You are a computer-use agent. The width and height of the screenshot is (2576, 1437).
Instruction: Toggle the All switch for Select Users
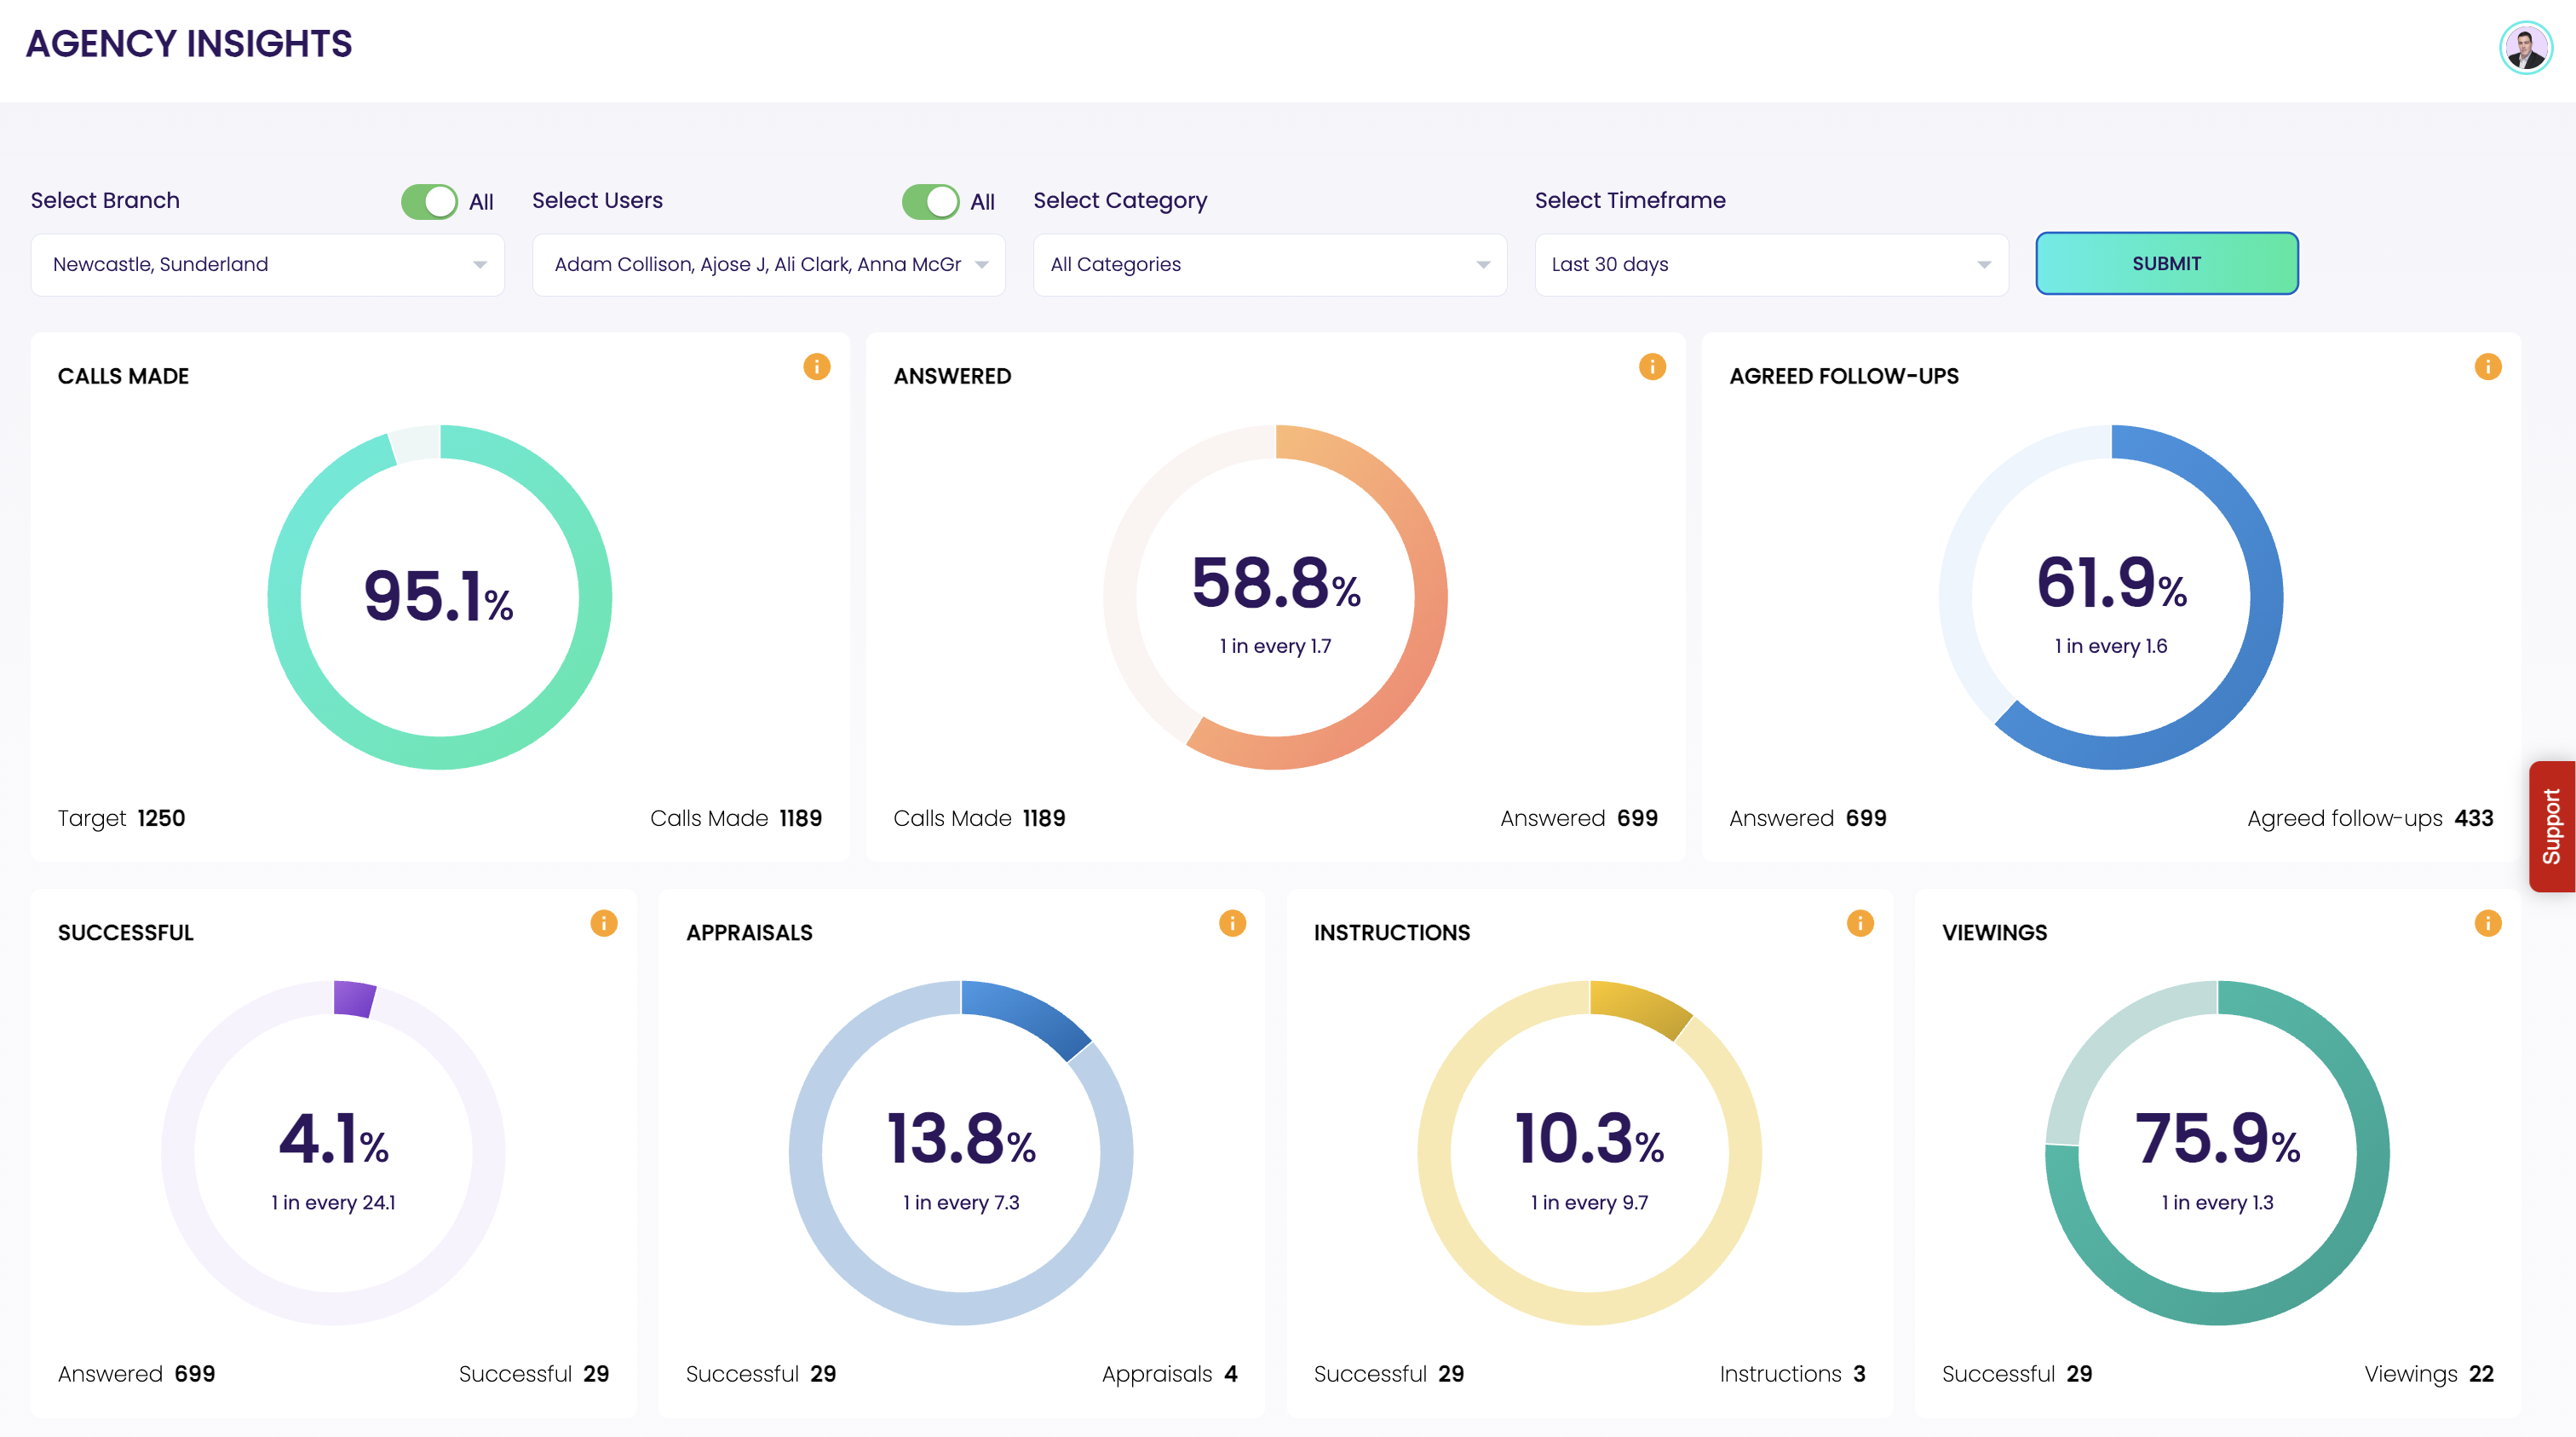tap(930, 201)
